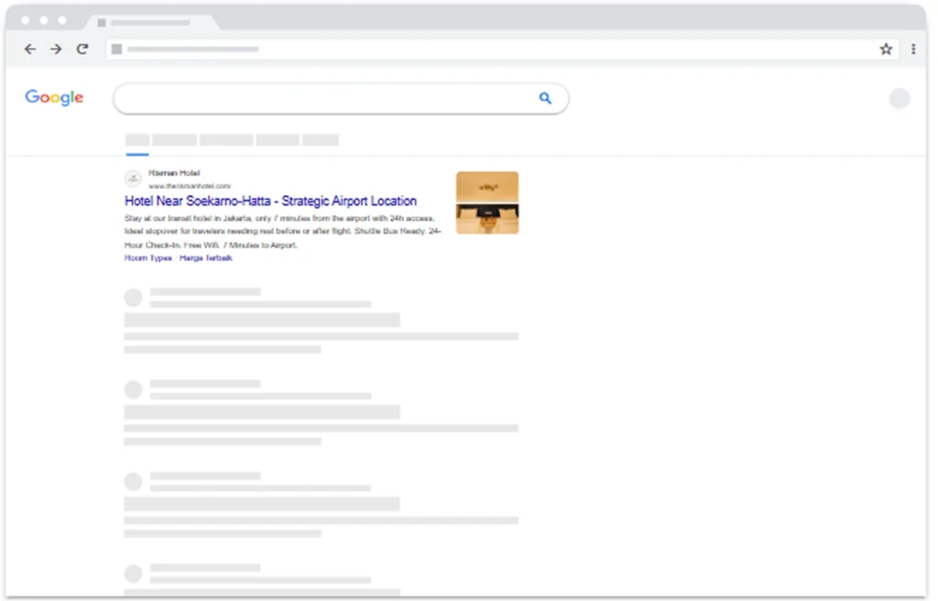Open "Hotel Near Soekarno-Hatta" headline link
This screenshot has width=938, height=601.
[x=270, y=201]
